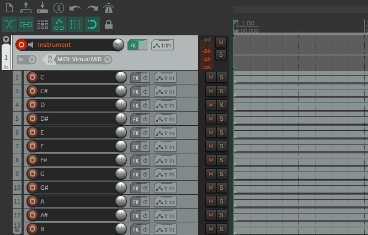
Task: Open project using the upload-arrow icon
Action: 25,8
